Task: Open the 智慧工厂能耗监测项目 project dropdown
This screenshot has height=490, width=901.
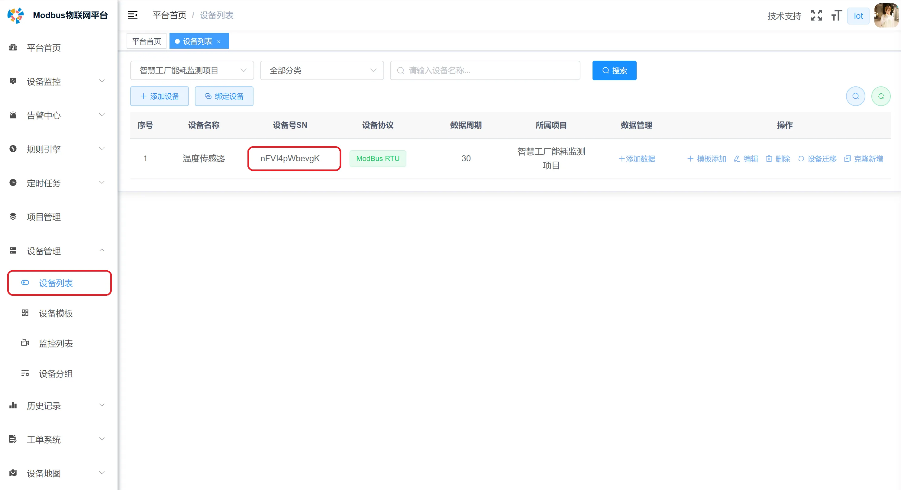Action: [x=192, y=70]
